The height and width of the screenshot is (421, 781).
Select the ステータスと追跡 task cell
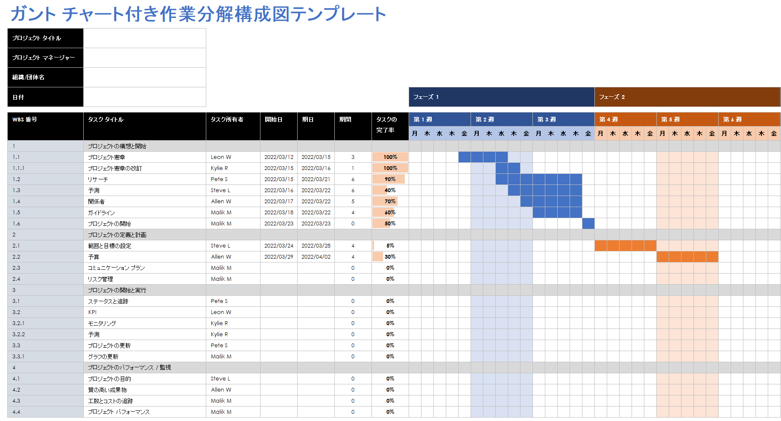(x=145, y=301)
